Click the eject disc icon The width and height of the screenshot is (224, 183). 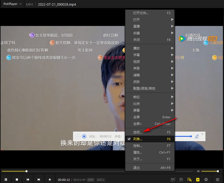click(x=50, y=179)
